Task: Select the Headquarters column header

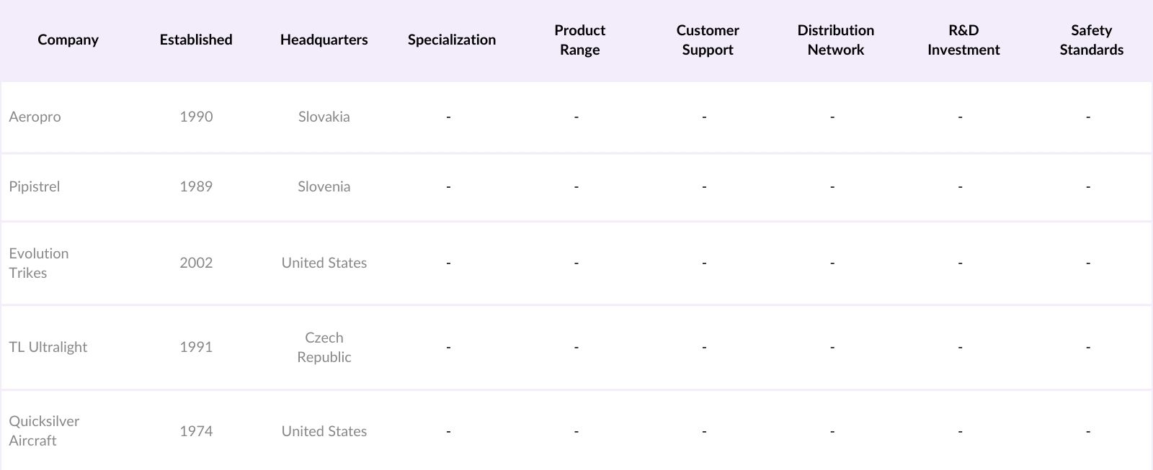Action: (324, 40)
